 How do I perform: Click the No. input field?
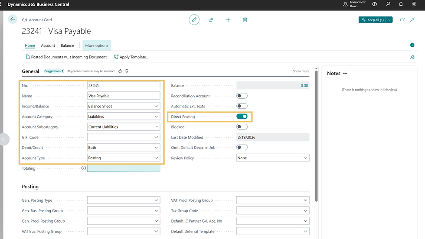124,86
